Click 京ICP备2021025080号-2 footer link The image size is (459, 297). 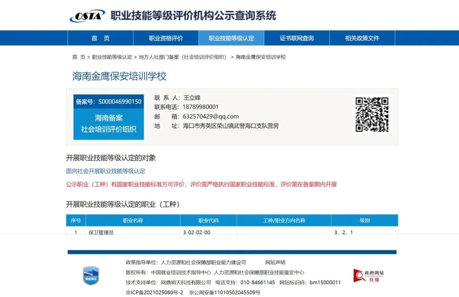click(x=155, y=292)
